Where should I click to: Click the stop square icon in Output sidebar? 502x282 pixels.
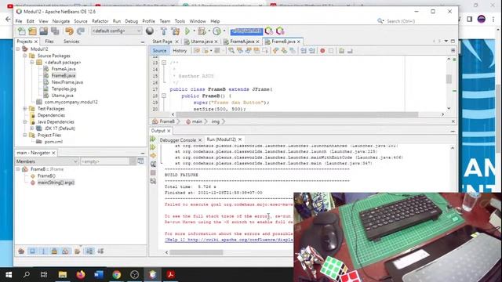[153, 173]
